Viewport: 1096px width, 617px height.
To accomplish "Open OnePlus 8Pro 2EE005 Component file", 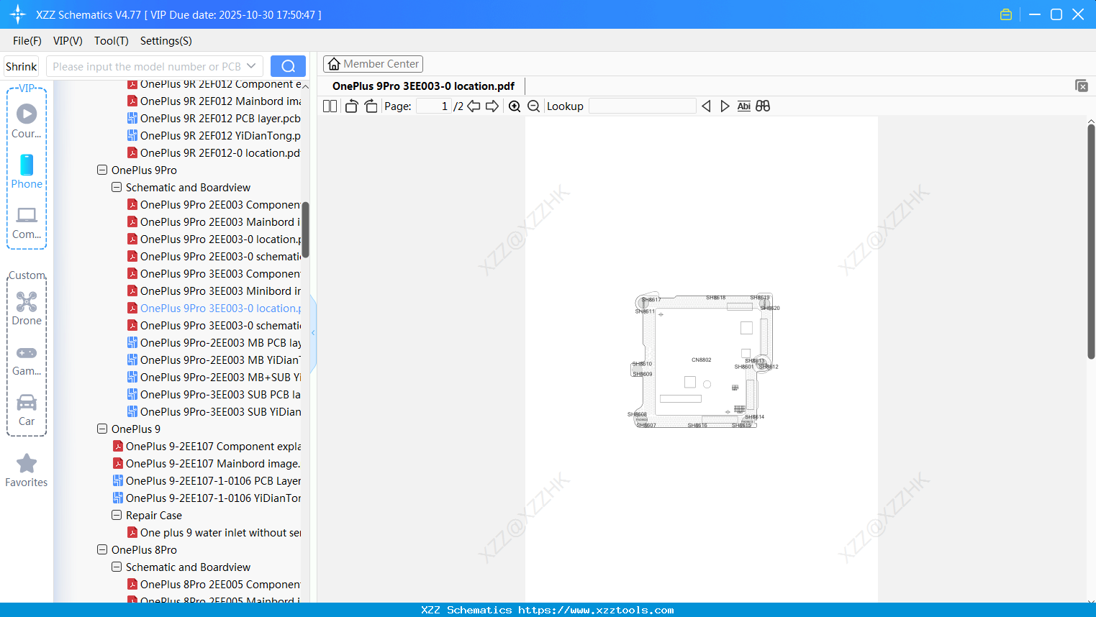I will coord(214,585).
